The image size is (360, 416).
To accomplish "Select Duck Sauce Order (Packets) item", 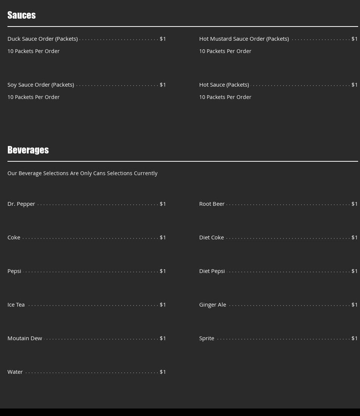I will coord(43,39).
